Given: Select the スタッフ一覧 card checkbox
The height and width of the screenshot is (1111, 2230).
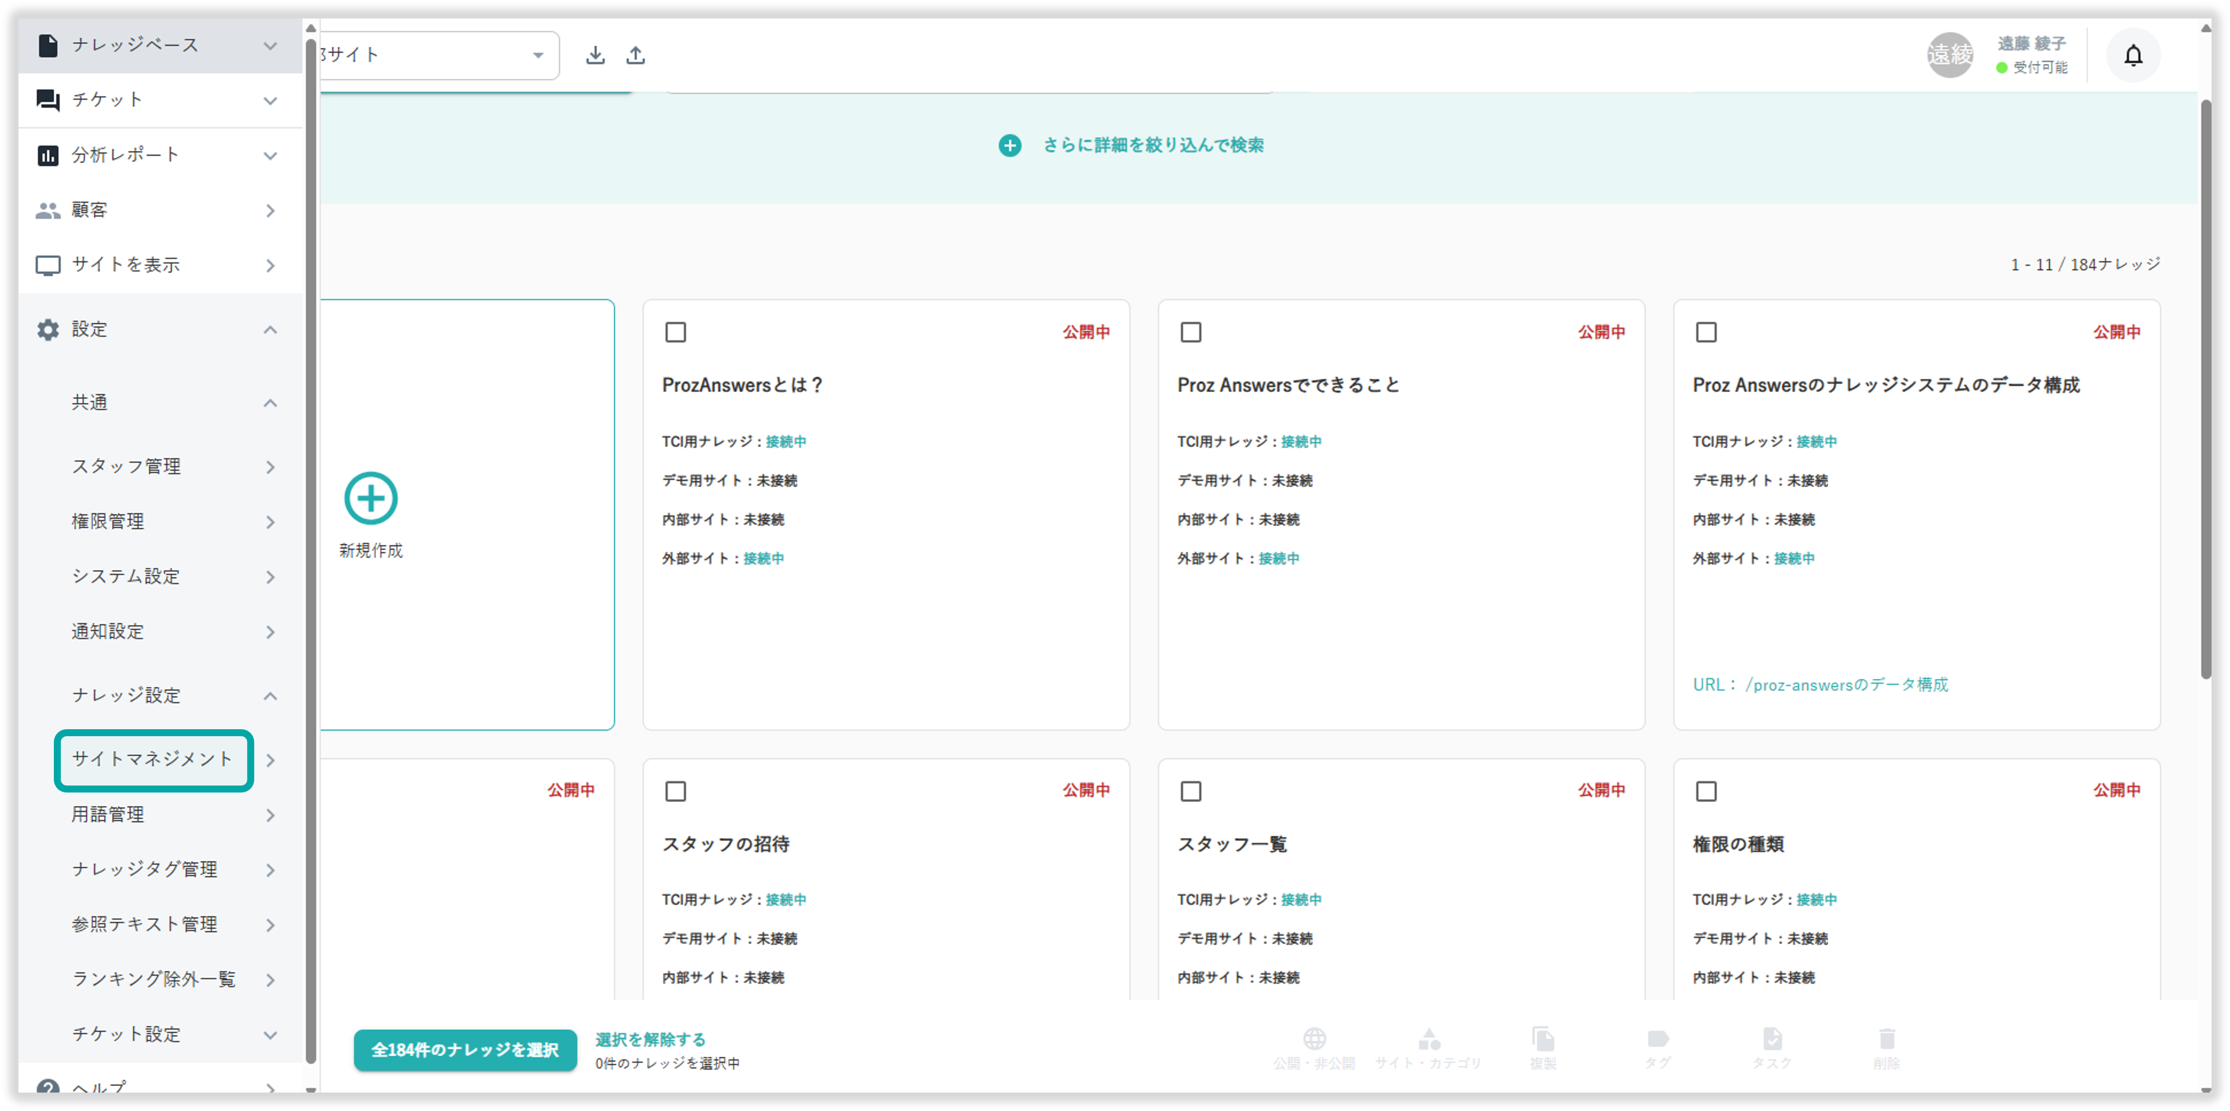Looking at the screenshot, I should point(1190,791).
